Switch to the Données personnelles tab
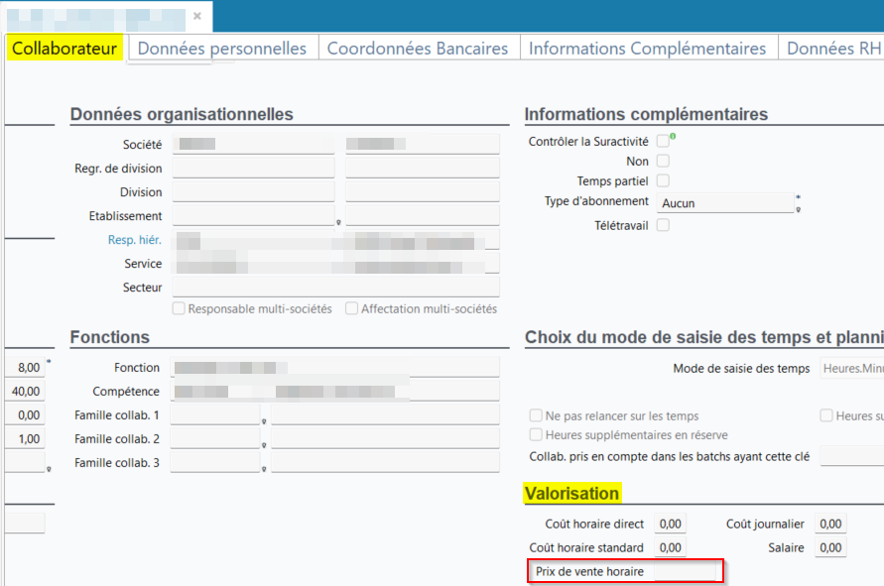 (x=221, y=48)
